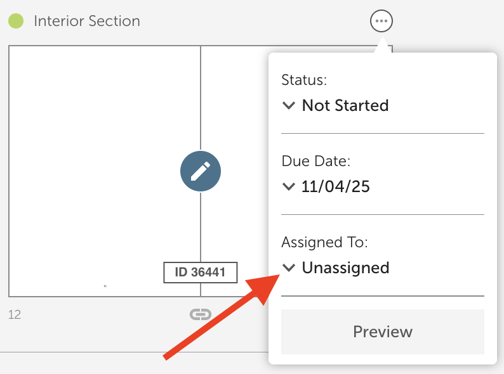The height and width of the screenshot is (374, 504).
Task: Open the three-dot options menu
Action: (x=381, y=21)
